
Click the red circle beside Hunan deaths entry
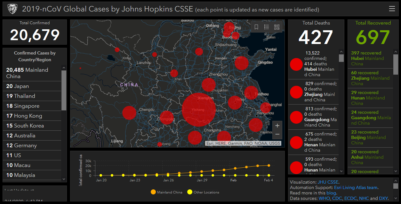point(296,168)
